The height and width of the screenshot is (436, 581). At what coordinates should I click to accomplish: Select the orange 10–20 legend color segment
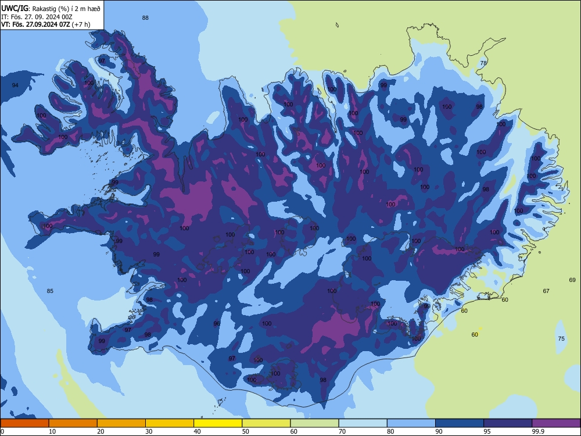(x=73, y=423)
